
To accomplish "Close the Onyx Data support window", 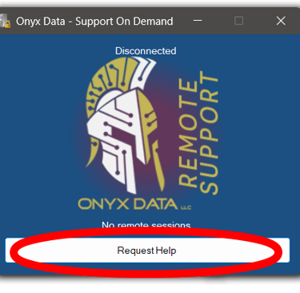I will [281, 21].
